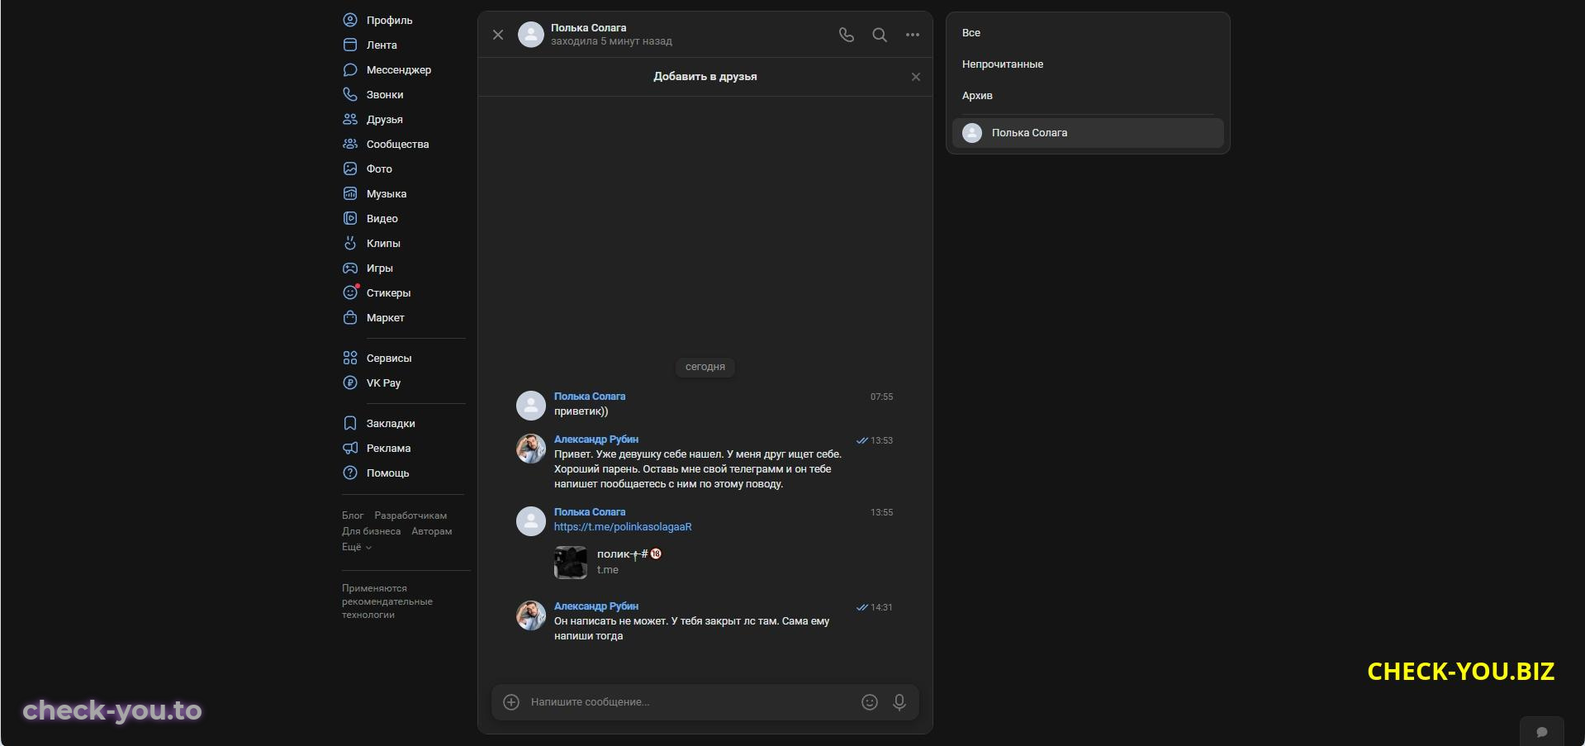This screenshot has height=746, width=1585.
Task: Dismiss the add-to-friends banner
Action: point(916,77)
